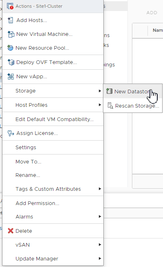Click the Name column header
163x267 pixels.
(x=158, y=30)
